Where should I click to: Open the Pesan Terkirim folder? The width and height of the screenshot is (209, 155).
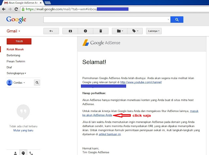[16, 61]
